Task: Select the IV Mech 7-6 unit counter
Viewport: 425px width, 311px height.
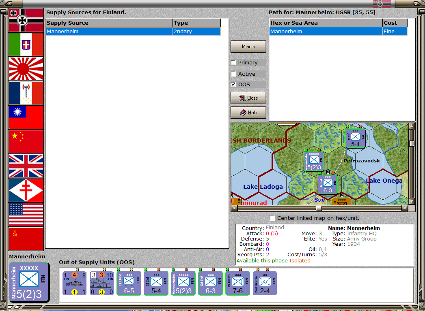Action: (238, 283)
